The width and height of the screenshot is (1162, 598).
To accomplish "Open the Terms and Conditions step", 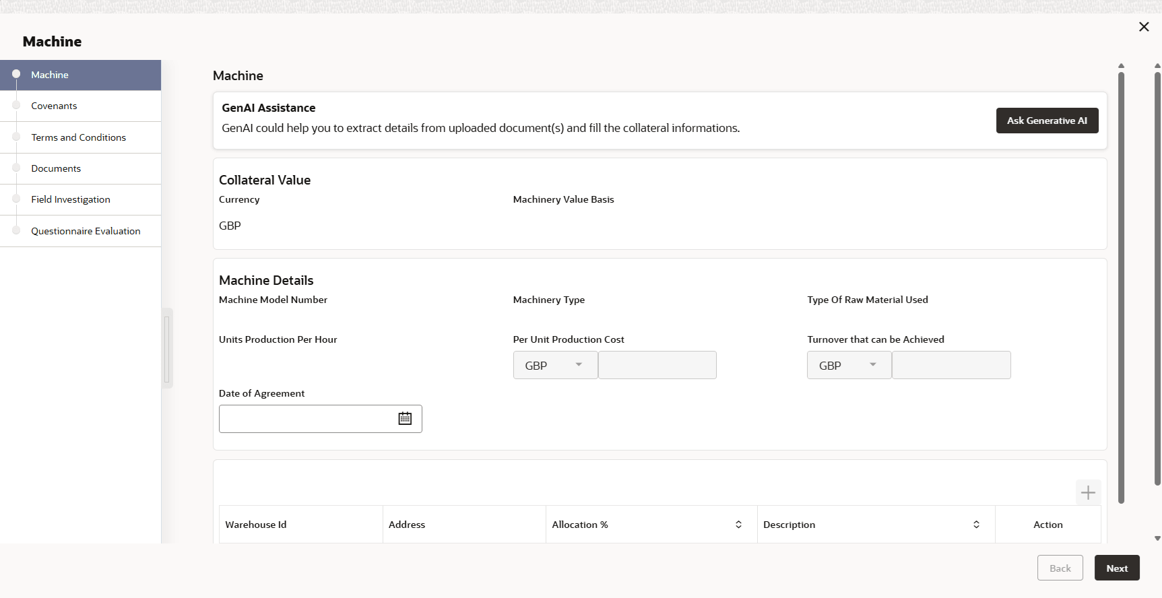I will tap(78, 137).
